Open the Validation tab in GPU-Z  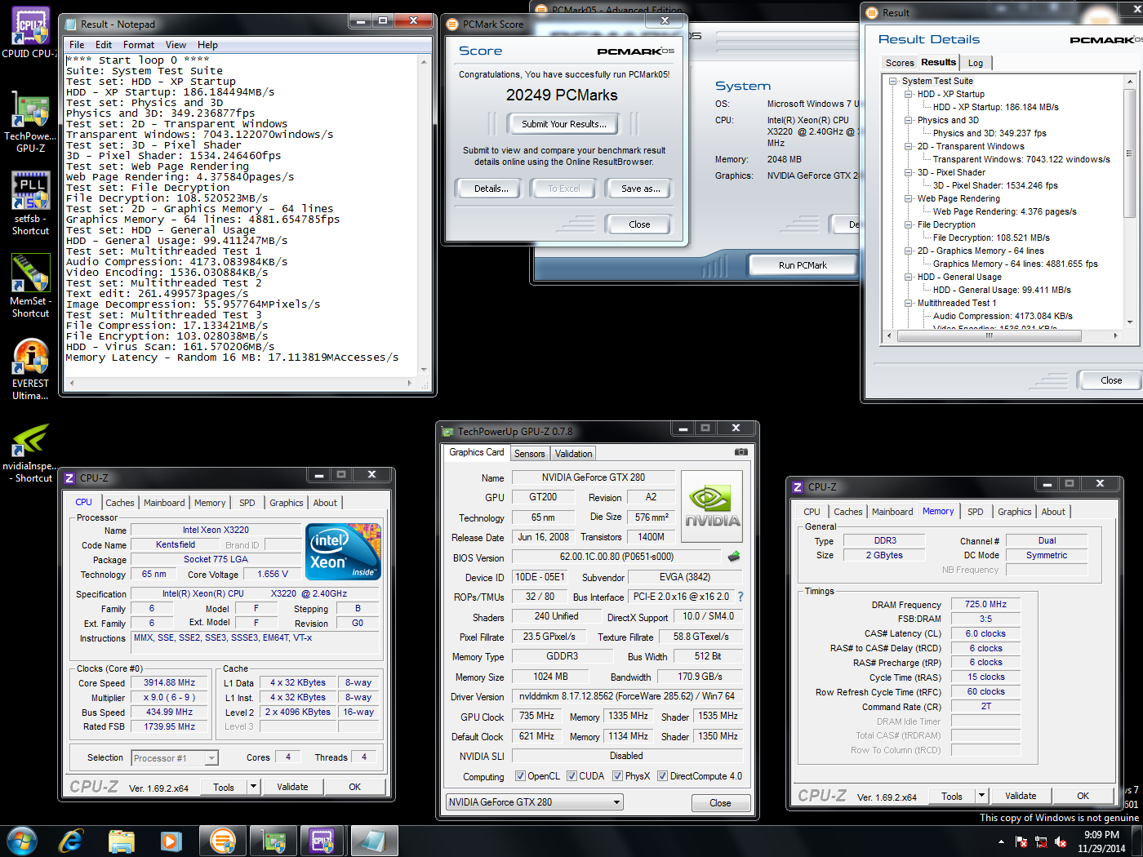[x=573, y=454]
